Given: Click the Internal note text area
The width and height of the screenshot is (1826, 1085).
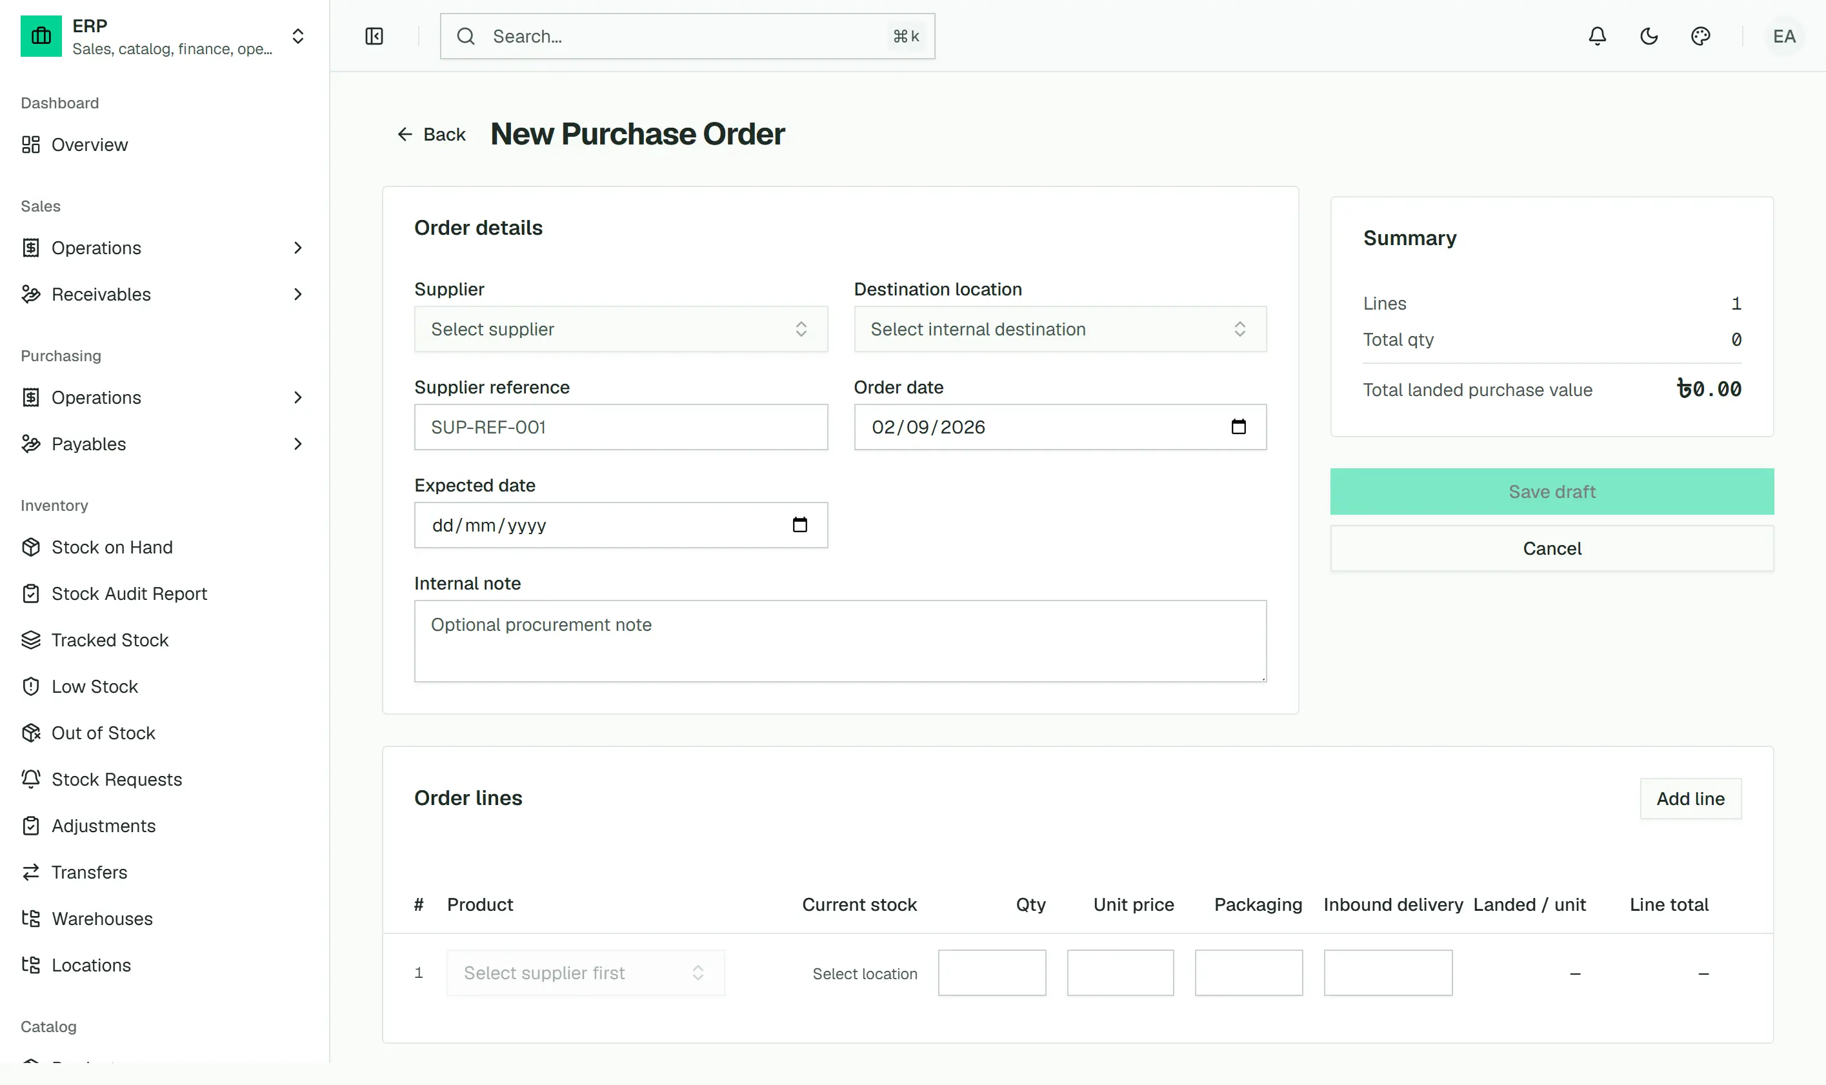Looking at the screenshot, I should 840,641.
